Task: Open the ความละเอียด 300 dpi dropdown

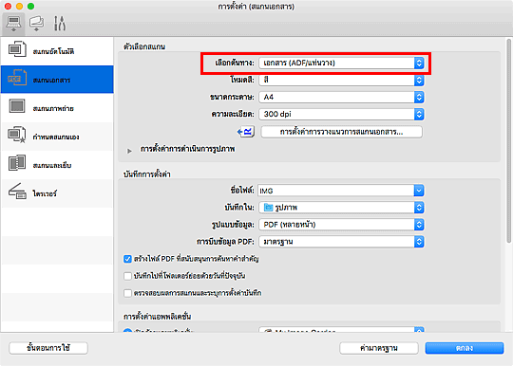Action: (x=341, y=114)
